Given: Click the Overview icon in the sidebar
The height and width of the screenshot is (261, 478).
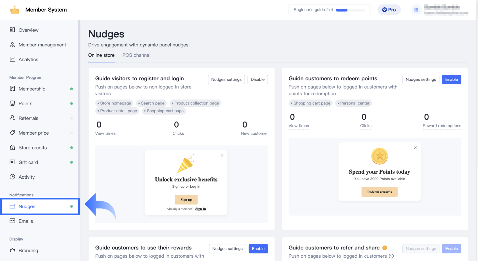Looking at the screenshot, I should pos(12,30).
